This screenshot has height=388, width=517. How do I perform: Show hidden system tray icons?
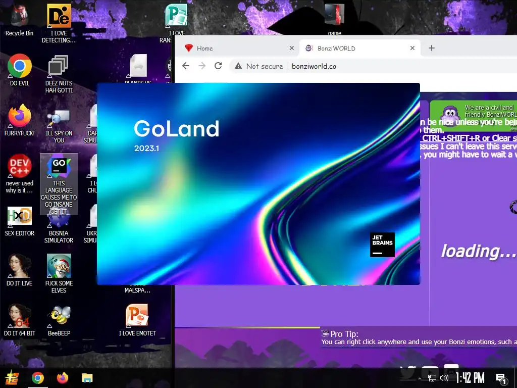pyautogui.click(x=420, y=378)
